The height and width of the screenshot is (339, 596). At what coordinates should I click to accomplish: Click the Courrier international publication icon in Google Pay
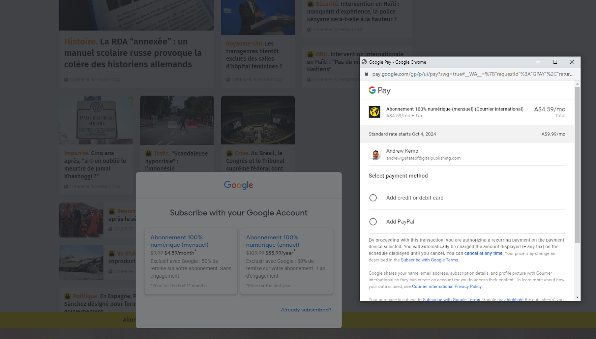(374, 112)
